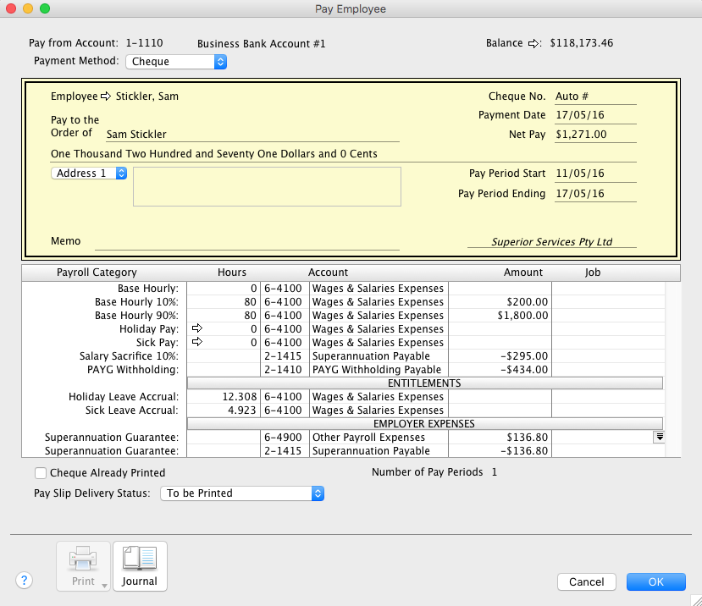The width and height of the screenshot is (702, 606).
Task: Select the Base Hourly 10% hours cell
Action: tap(223, 301)
